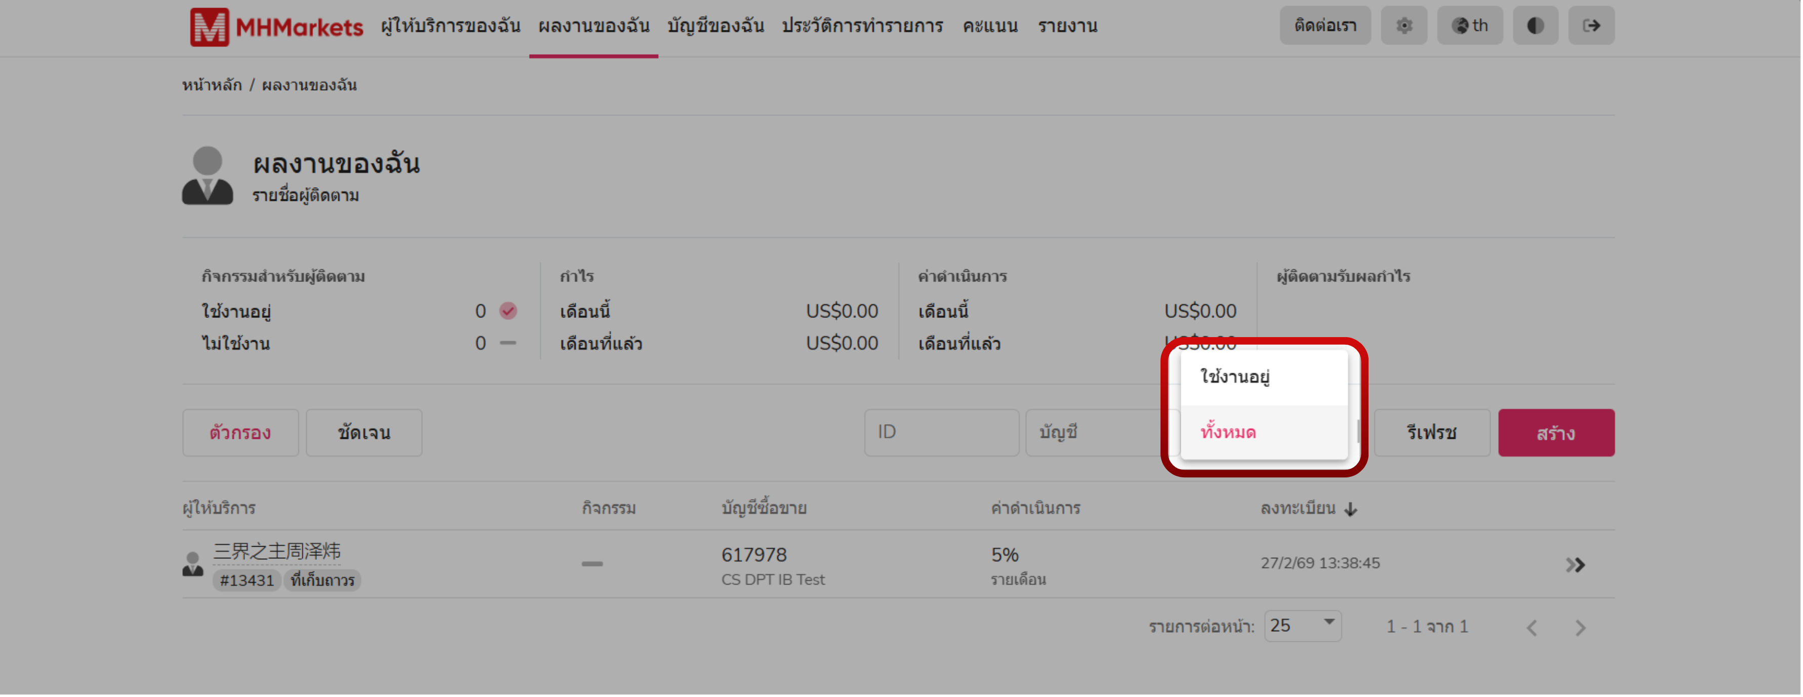Open the th language selector
Image resolution: width=1803 pixels, height=697 pixels.
click(x=1470, y=26)
